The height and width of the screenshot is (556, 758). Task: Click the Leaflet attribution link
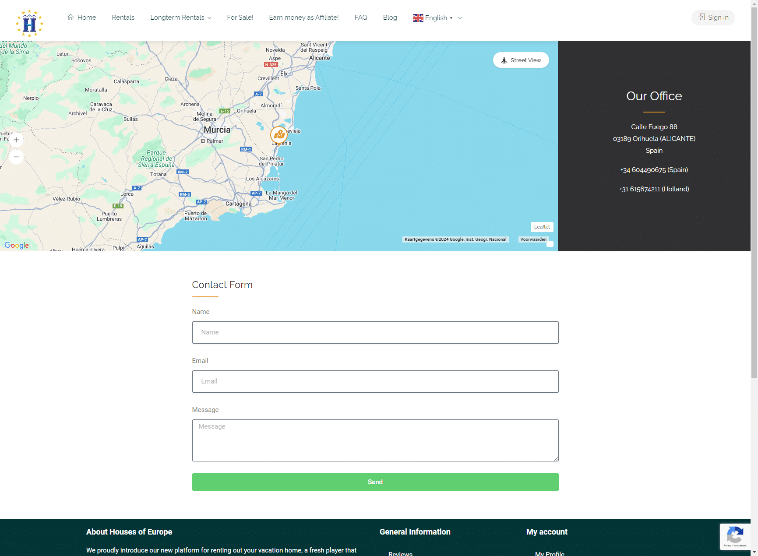(x=542, y=227)
